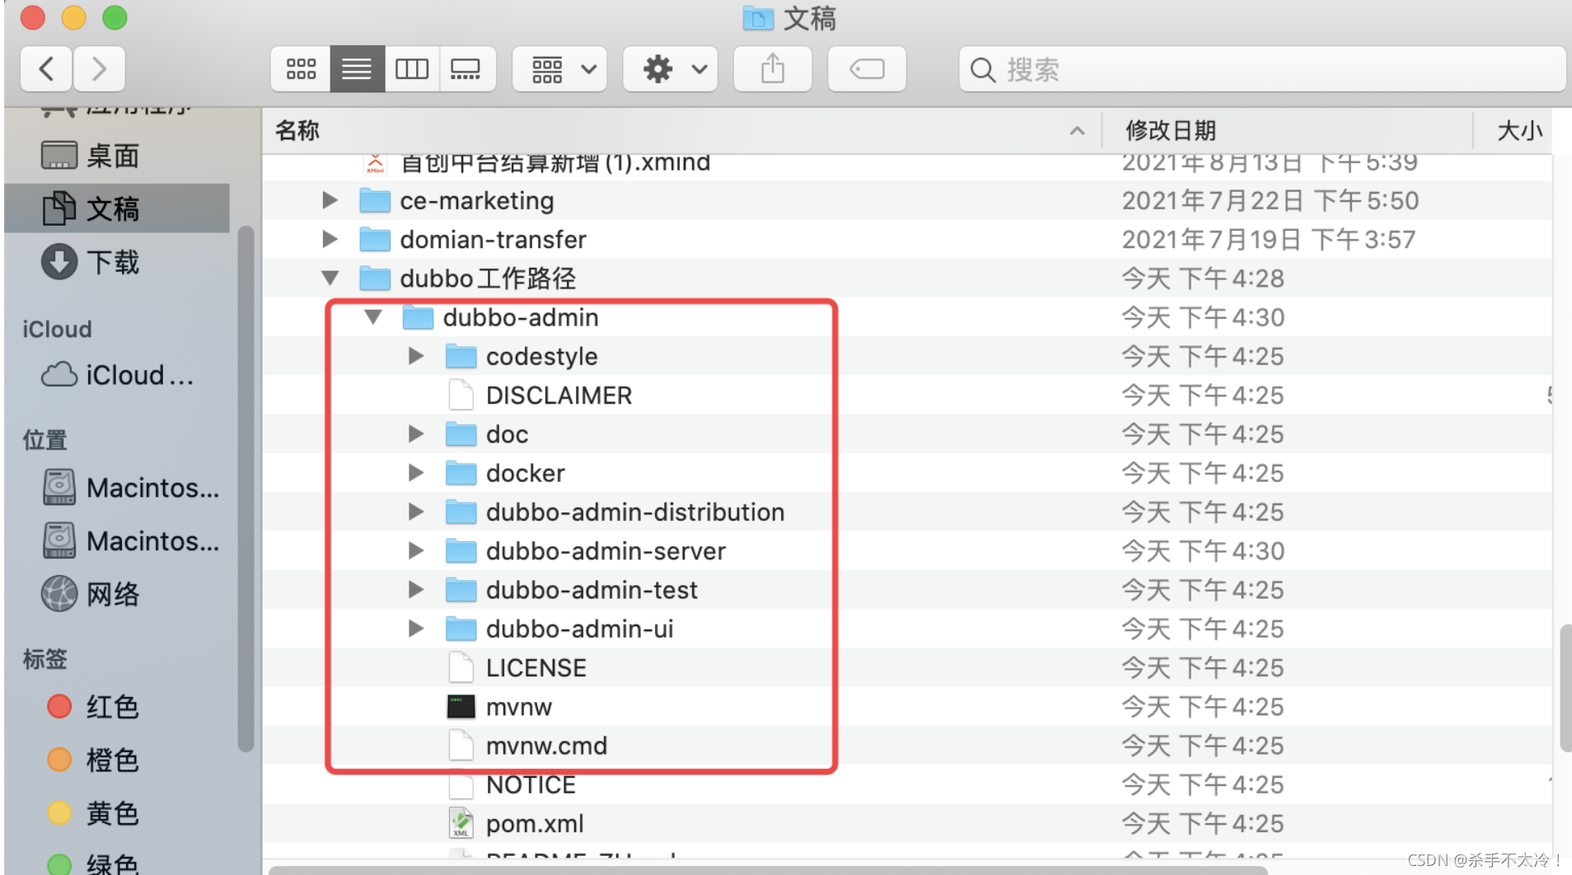
Task: Select the pom.xml file icon
Action: pyautogui.click(x=461, y=823)
